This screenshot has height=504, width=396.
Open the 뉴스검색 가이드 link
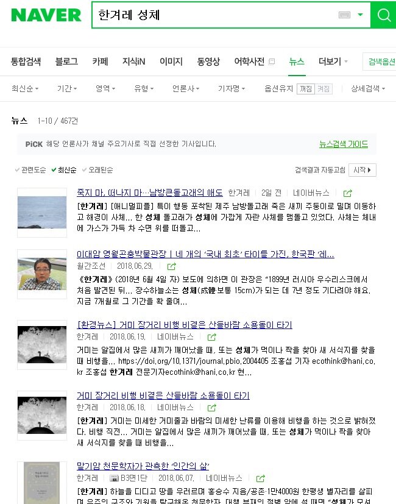tap(344, 144)
